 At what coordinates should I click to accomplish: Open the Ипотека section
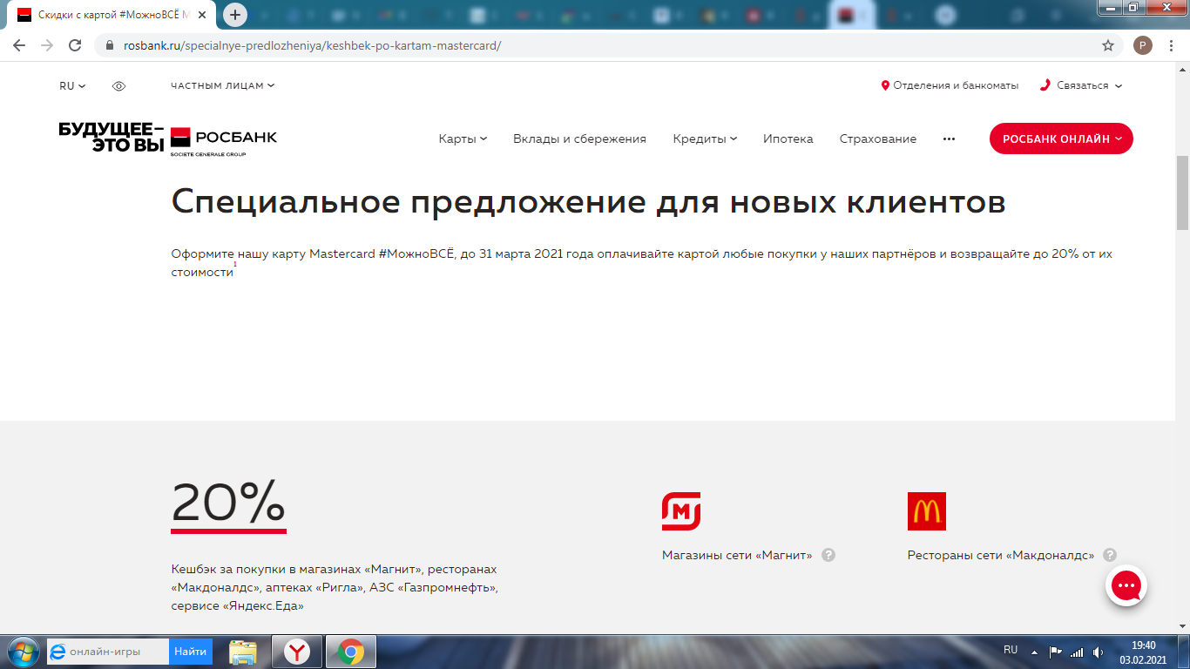coord(788,139)
